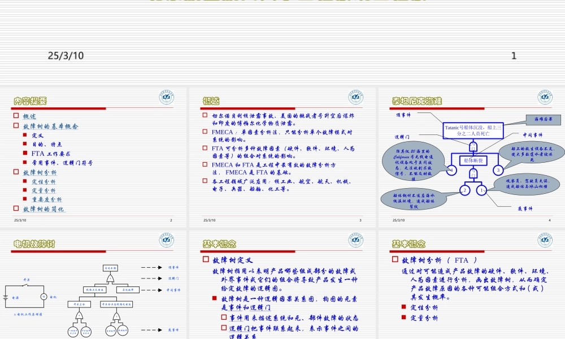Image resolution: width=565 pixels, height=339 pixels.
Task: Click the top gate symbol in the 电机故障树 diagram
Action: 110,279
